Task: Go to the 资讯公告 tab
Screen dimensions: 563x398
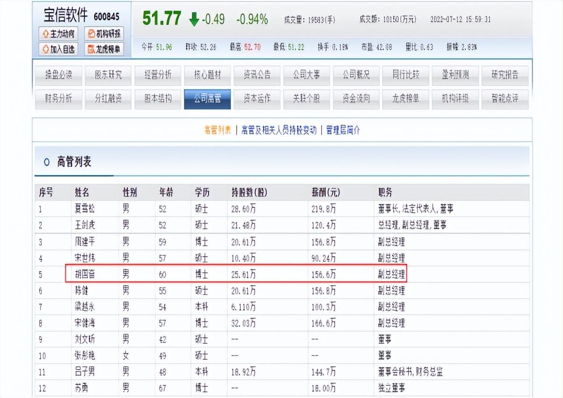Action: click(x=257, y=75)
